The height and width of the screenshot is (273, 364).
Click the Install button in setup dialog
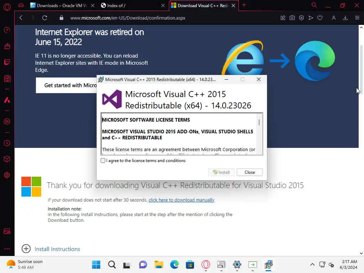[x=221, y=172]
